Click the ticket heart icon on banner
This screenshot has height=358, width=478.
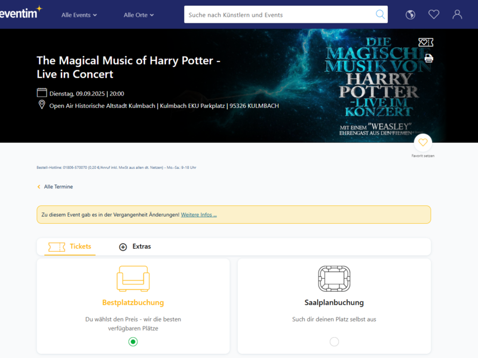point(425,42)
